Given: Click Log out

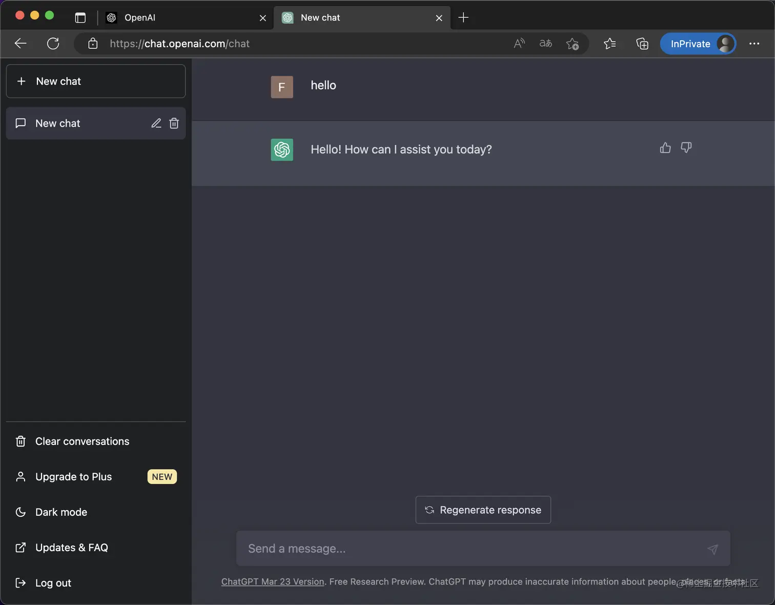Looking at the screenshot, I should [96, 583].
